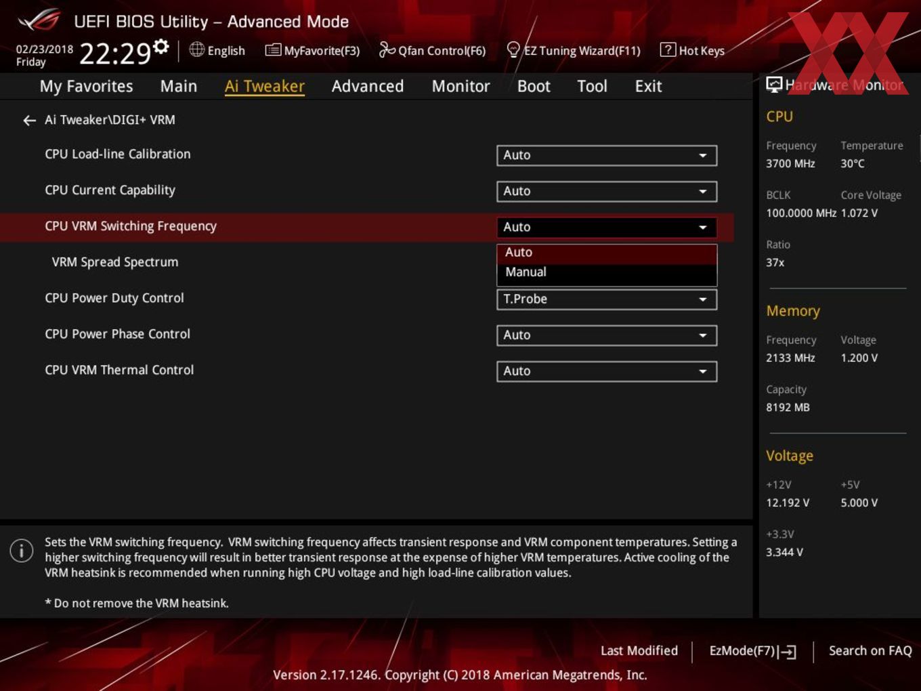Select the Ai Tweaker tab

point(265,86)
